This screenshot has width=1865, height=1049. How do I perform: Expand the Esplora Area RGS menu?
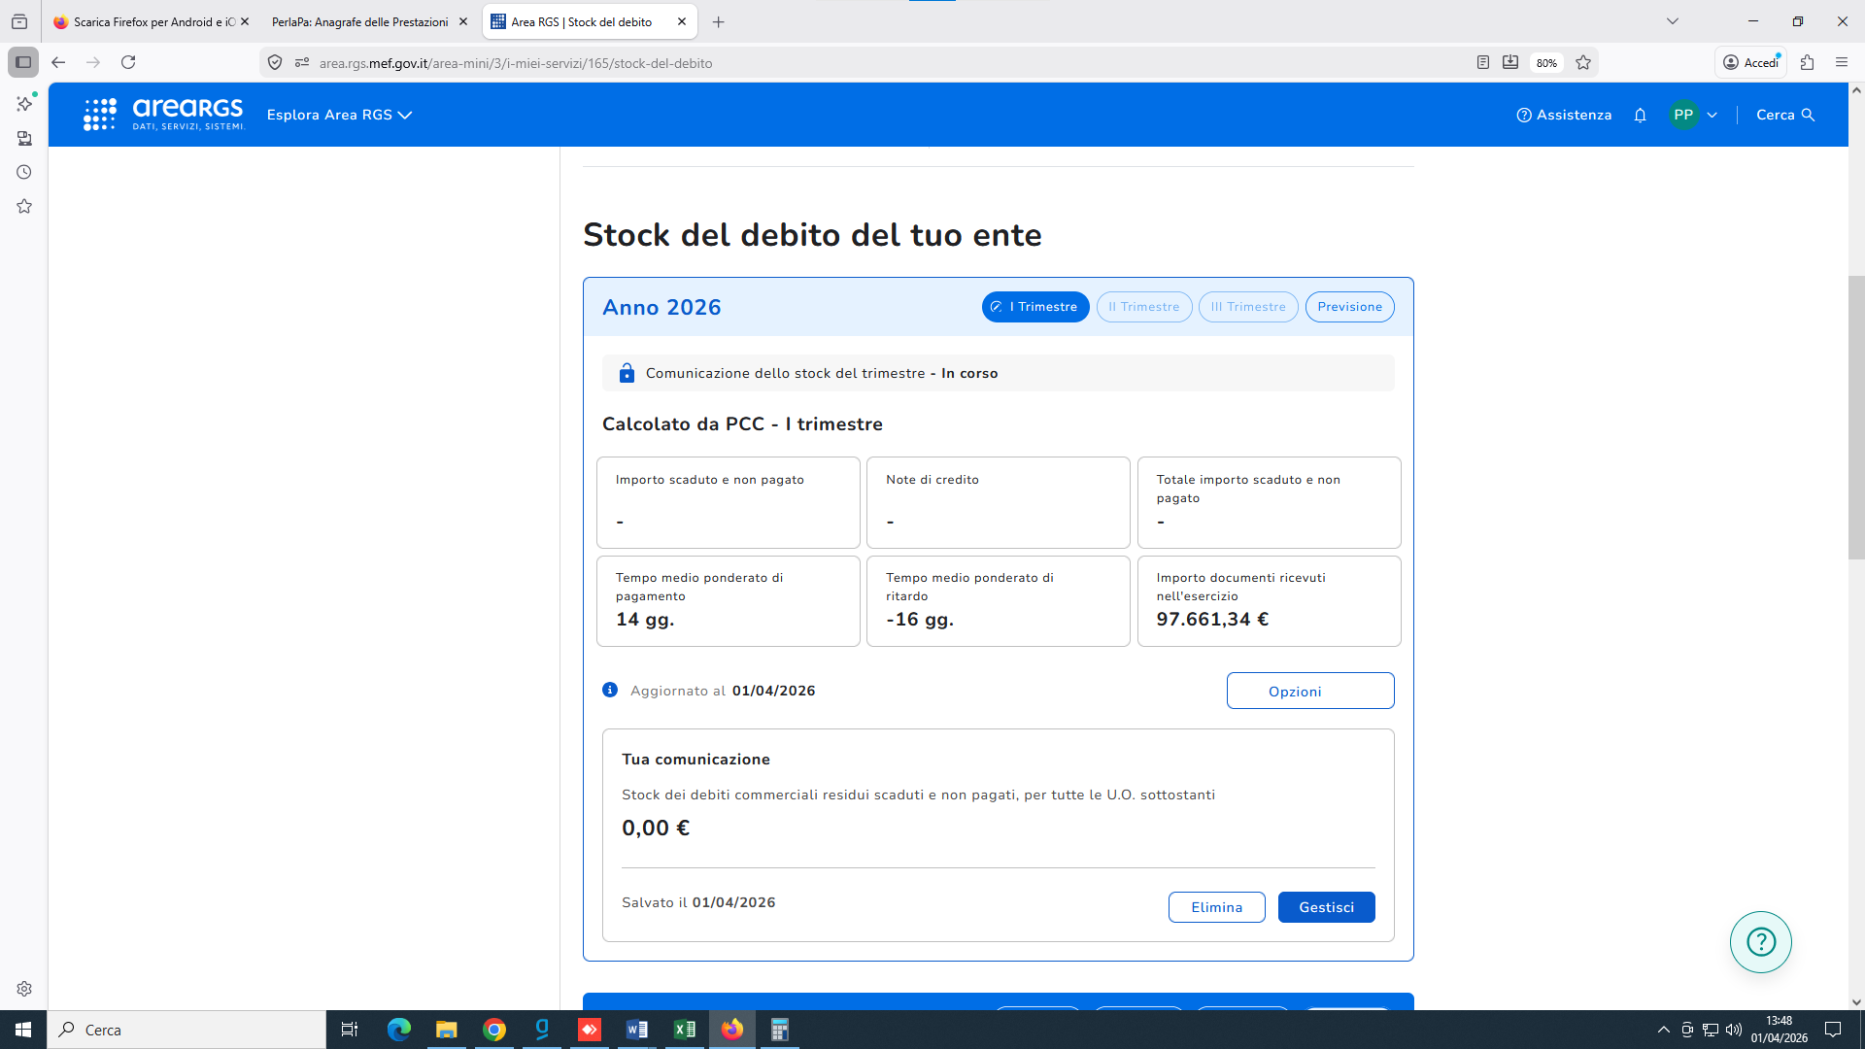click(x=339, y=115)
